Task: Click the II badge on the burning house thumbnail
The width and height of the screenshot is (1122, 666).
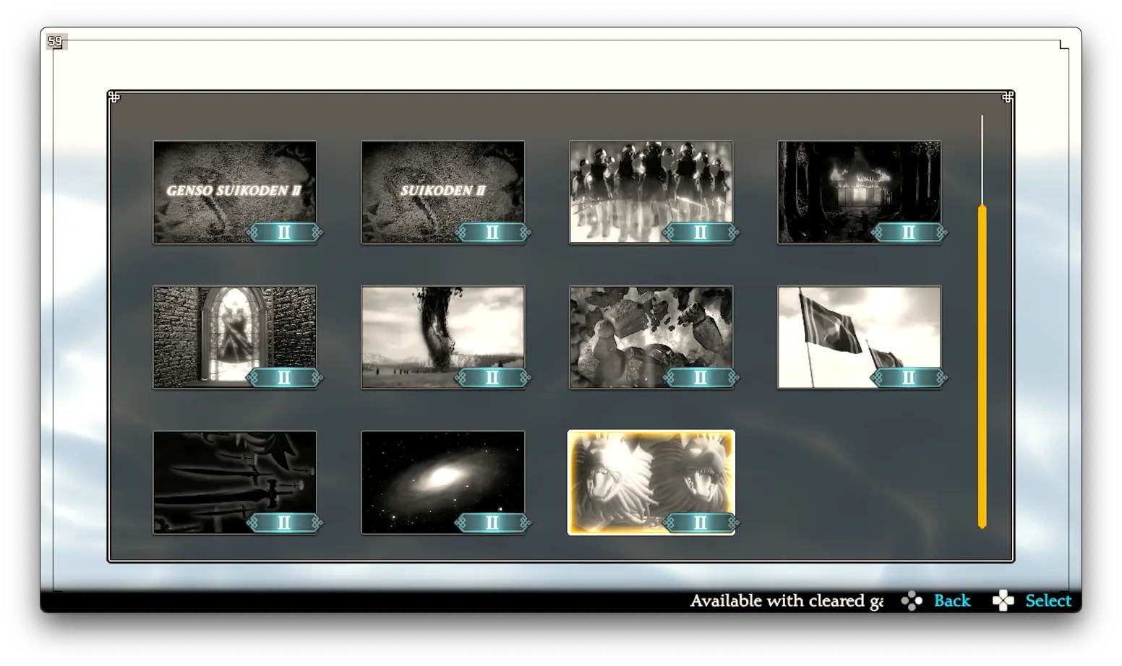Action: point(909,232)
